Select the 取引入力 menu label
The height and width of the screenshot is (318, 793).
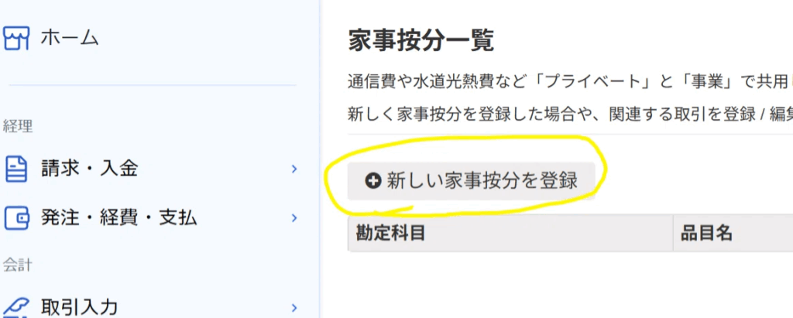click(x=80, y=307)
